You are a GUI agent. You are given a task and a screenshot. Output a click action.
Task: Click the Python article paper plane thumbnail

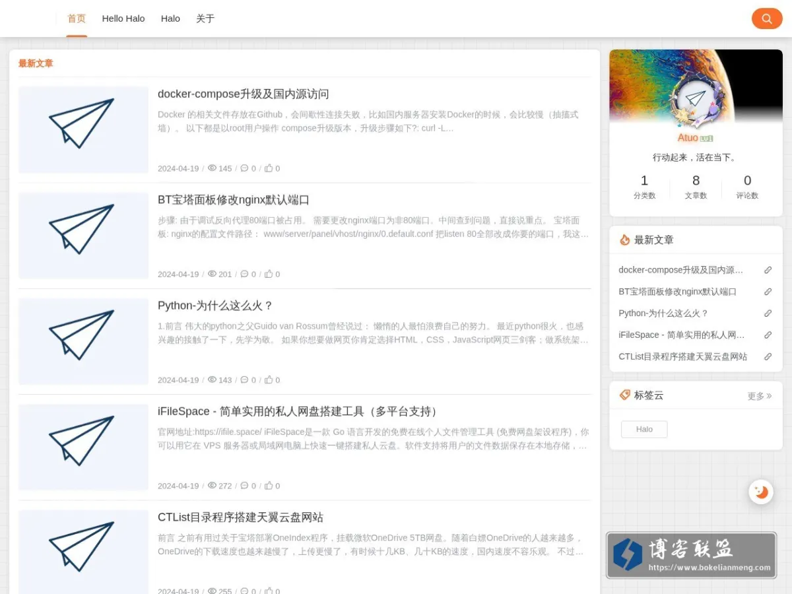pyautogui.click(x=83, y=341)
